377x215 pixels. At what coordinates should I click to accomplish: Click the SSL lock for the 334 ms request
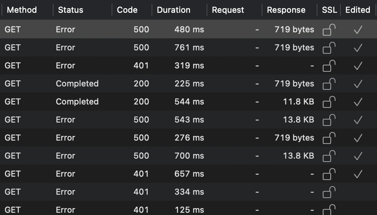click(329, 192)
